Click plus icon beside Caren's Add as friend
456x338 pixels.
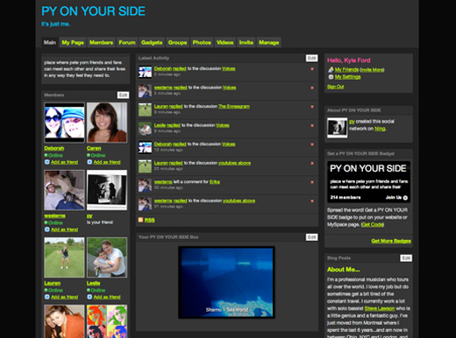point(89,162)
